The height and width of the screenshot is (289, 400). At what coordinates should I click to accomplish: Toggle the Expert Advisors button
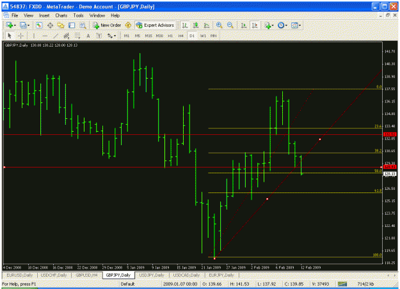pos(155,25)
